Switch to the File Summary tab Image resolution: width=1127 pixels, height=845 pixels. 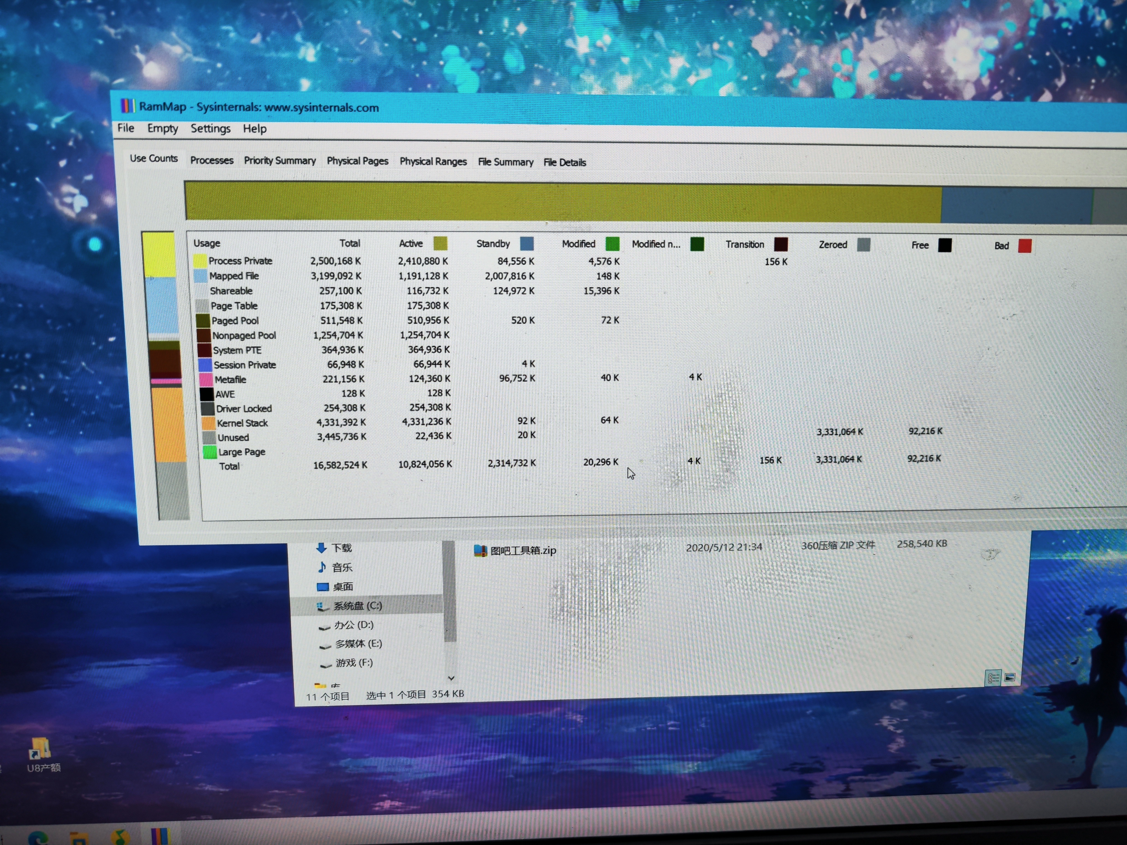505,162
